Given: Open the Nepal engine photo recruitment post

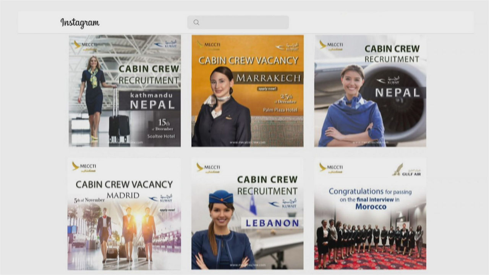Looking at the screenshot, I should [x=370, y=91].
